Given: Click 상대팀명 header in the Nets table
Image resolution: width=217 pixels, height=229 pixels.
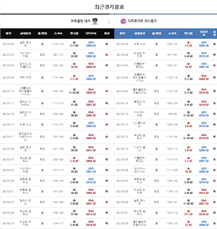Looking at the screenshot, I should [x=25, y=33].
